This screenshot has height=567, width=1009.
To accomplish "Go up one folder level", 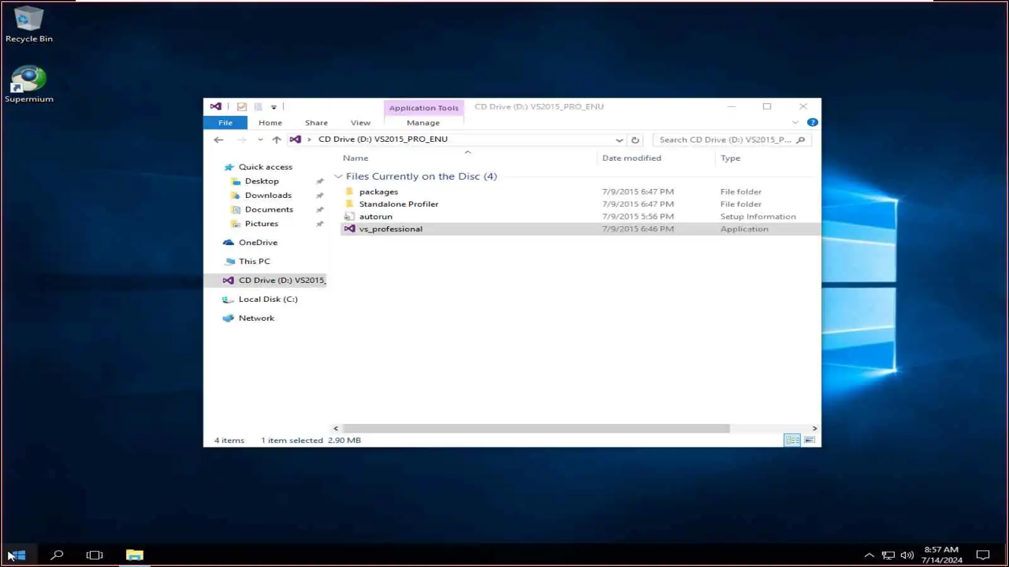I will 276,140.
